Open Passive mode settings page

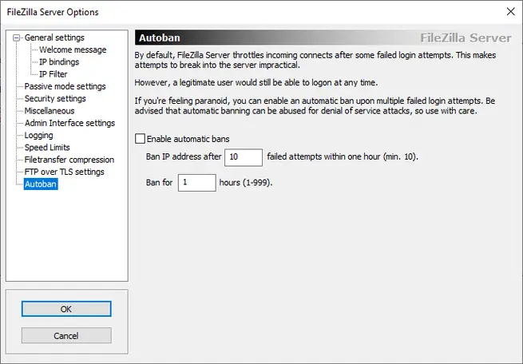(x=65, y=86)
